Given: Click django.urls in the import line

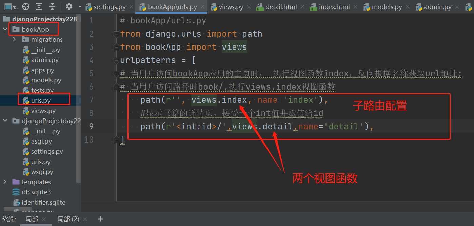Looking at the screenshot, I should (x=173, y=34).
